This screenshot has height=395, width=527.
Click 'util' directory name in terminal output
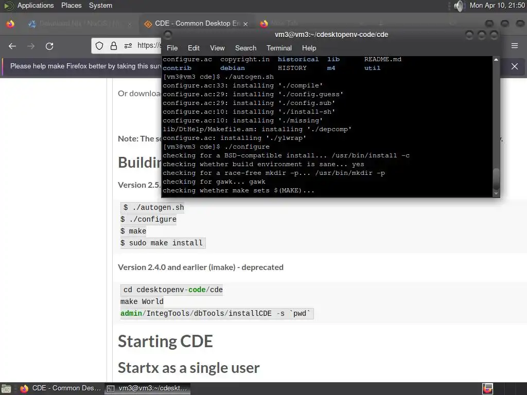pyautogui.click(x=373, y=68)
